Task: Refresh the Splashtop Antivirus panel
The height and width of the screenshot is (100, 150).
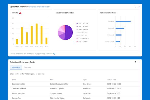Action: [x=135, y=7]
